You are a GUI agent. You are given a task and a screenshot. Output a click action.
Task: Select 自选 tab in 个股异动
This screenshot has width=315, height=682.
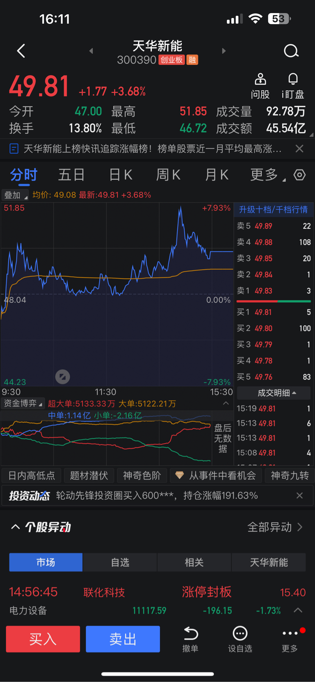click(x=120, y=562)
